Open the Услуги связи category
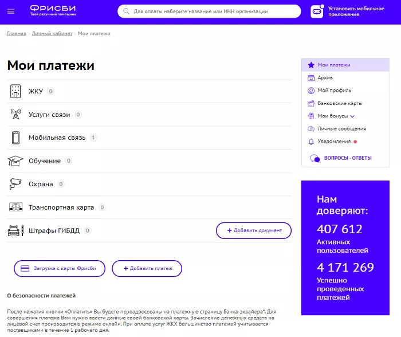Viewport: 401px width, 337px height. tap(150, 115)
